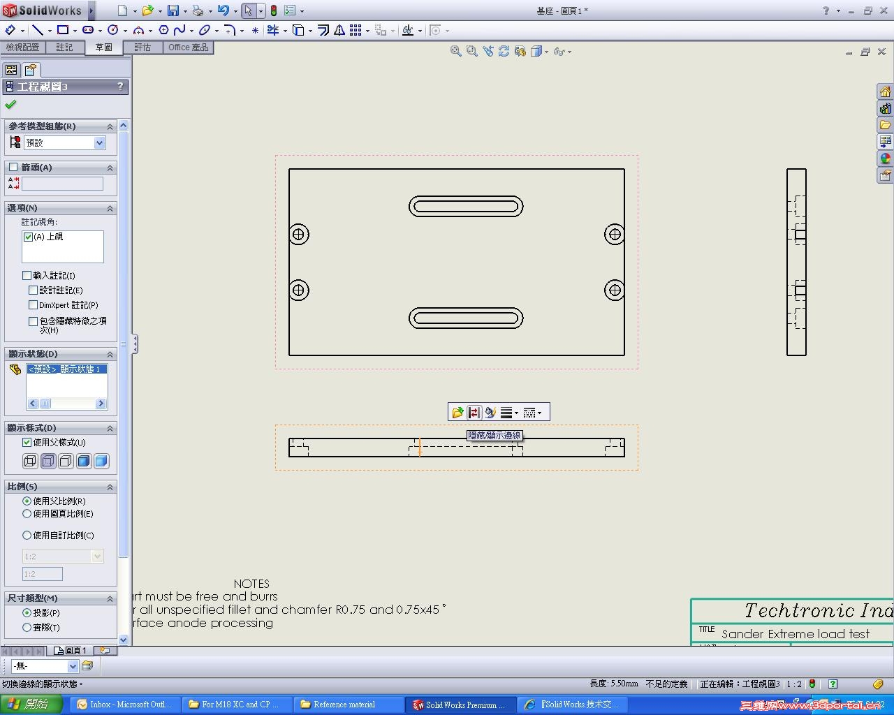This screenshot has width=894, height=715.
Task: Enable the 輸入註記(I) checkbox
Action: 27,276
